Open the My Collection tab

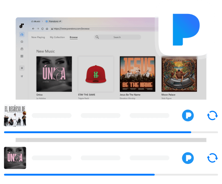point(57,37)
